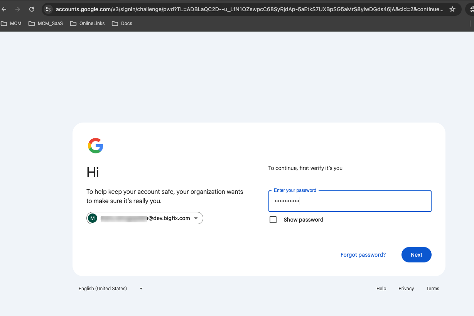Open the MCM_SaaS bookmarks folder

click(46, 24)
